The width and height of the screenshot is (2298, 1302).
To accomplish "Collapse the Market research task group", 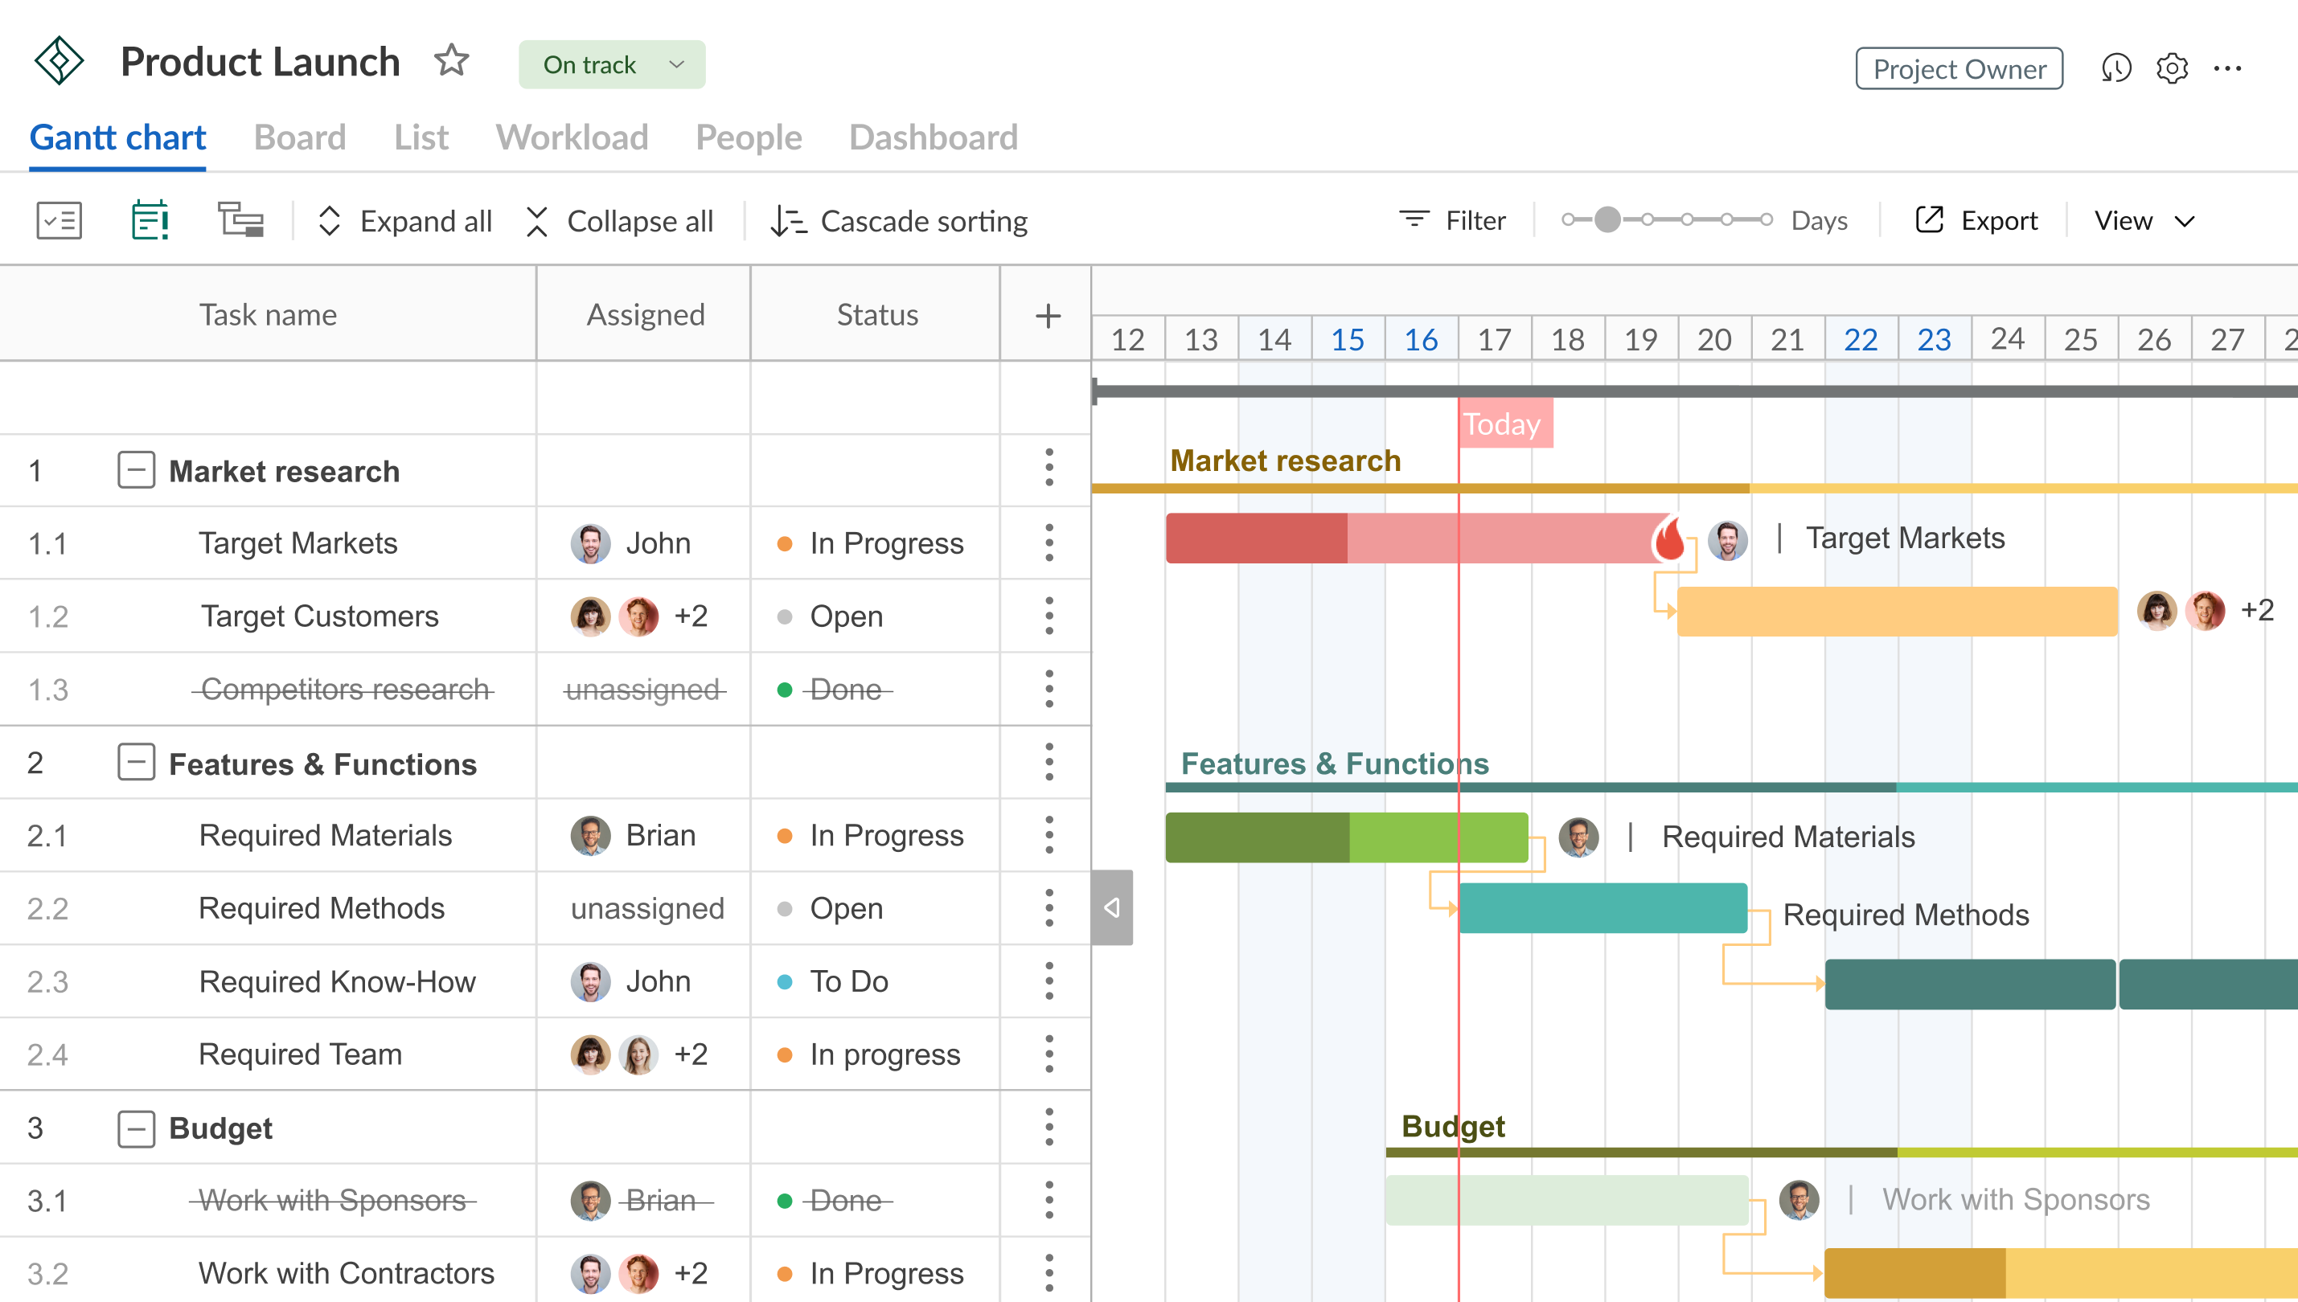I will point(136,471).
